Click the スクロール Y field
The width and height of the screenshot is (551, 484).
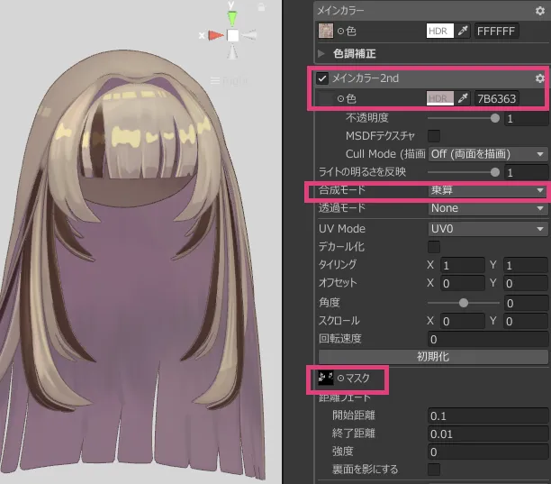pos(526,321)
